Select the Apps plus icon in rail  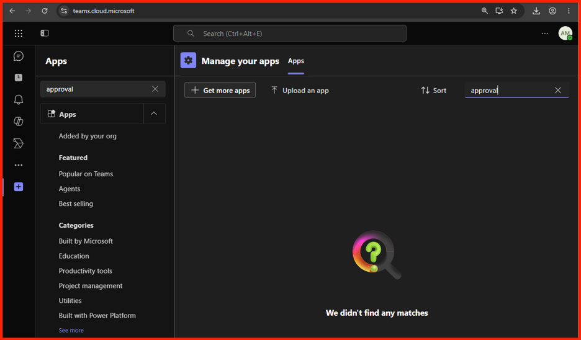18,187
